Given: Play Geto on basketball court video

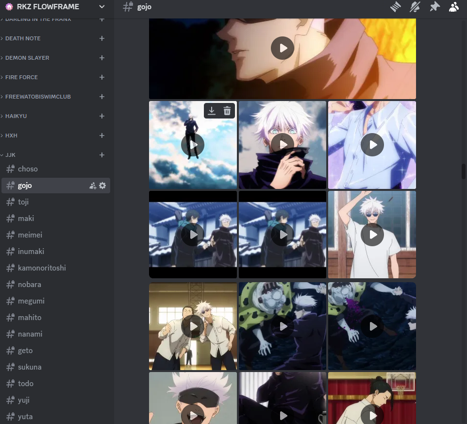Looking at the screenshot, I should (x=372, y=415).
